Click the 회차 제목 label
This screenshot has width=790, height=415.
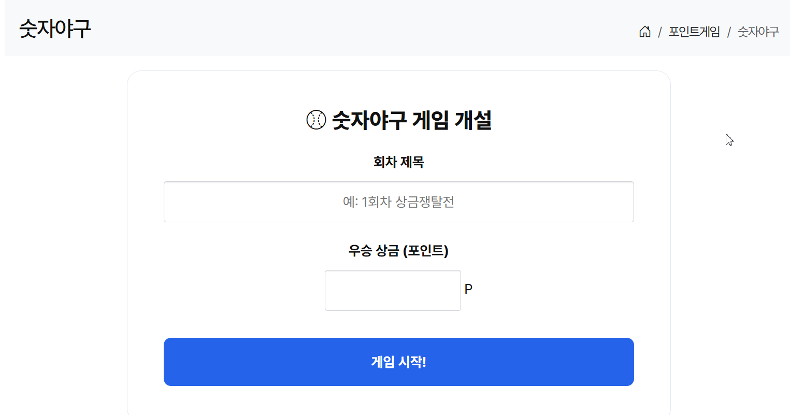tap(398, 162)
